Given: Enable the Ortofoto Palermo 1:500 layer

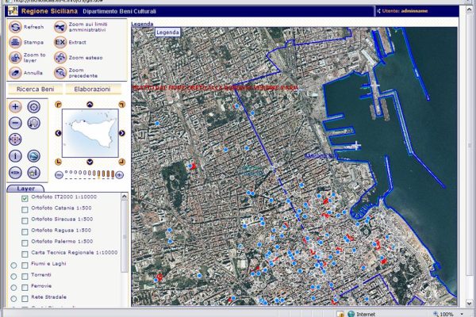Looking at the screenshot, I should [25, 242].
